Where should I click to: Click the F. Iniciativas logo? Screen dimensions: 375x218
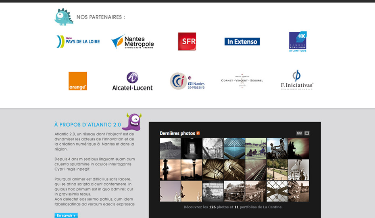(297, 80)
